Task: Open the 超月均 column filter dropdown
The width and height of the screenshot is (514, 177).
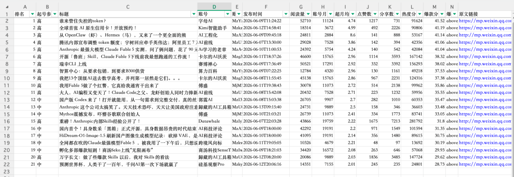Action: (352, 14)
